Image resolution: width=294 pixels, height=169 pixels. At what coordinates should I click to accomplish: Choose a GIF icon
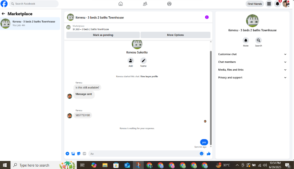pos(84,154)
